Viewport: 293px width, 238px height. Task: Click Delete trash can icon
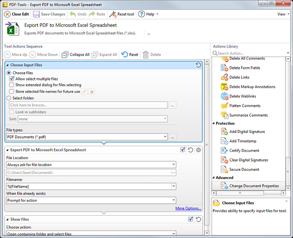tap(146, 55)
